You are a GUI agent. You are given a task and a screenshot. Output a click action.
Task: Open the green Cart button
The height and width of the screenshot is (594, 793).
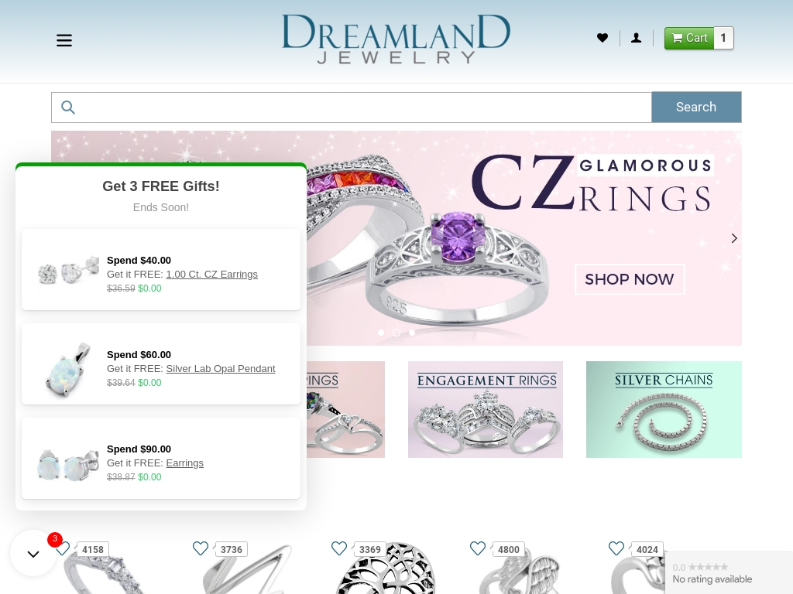[688, 38]
